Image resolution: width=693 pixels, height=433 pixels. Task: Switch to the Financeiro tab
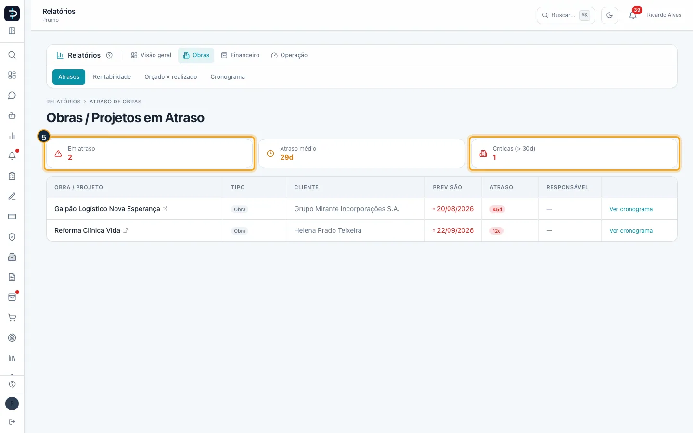pyautogui.click(x=240, y=55)
